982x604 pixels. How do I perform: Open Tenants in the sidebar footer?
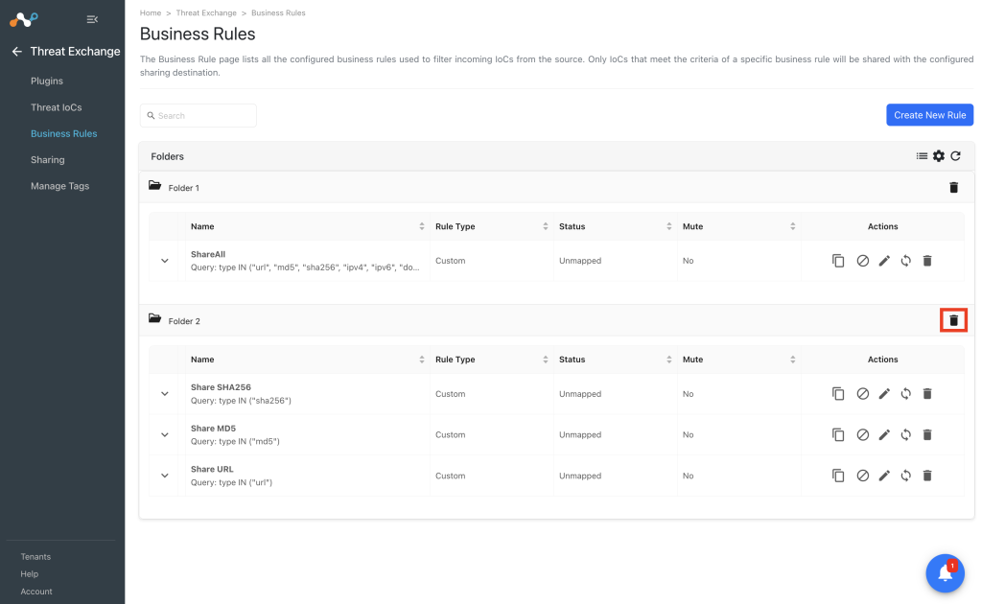pyautogui.click(x=35, y=556)
